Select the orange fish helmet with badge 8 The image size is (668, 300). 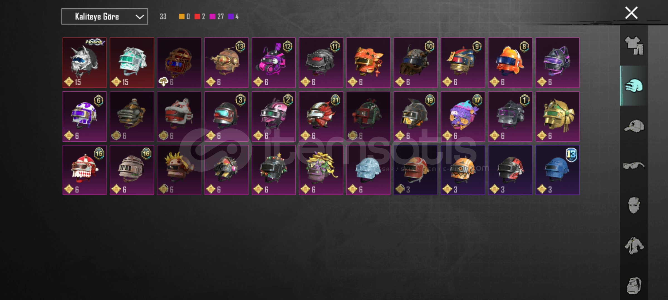pyautogui.click(x=510, y=63)
